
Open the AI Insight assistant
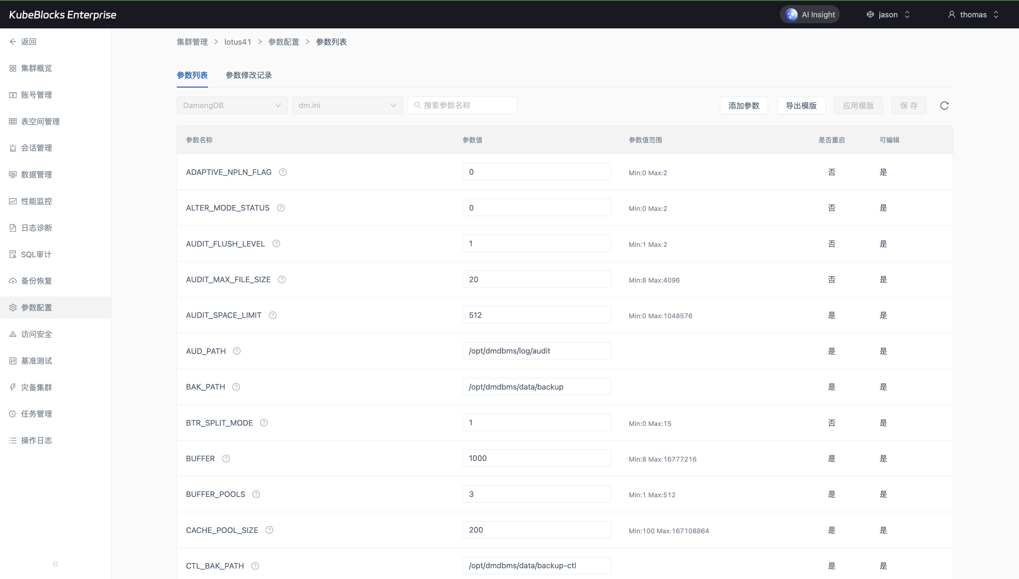tap(810, 15)
